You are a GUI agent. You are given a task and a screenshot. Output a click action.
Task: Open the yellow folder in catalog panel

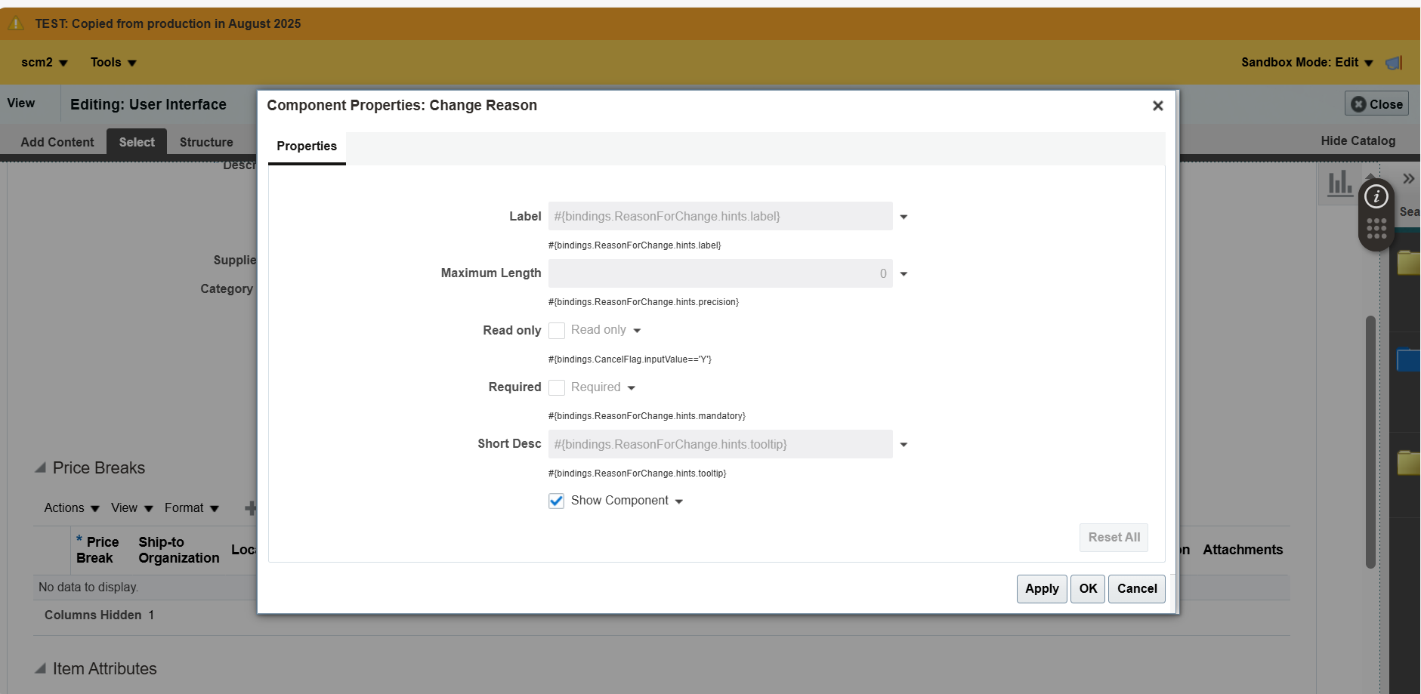pos(1410,262)
